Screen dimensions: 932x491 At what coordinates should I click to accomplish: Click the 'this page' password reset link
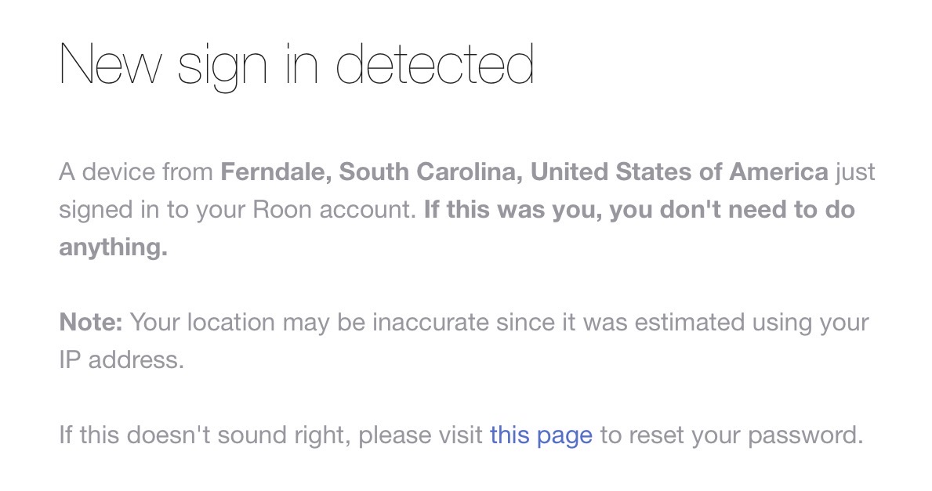[x=541, y=435]
